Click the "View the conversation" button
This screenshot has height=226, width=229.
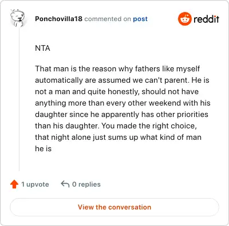tap(114, 207)
